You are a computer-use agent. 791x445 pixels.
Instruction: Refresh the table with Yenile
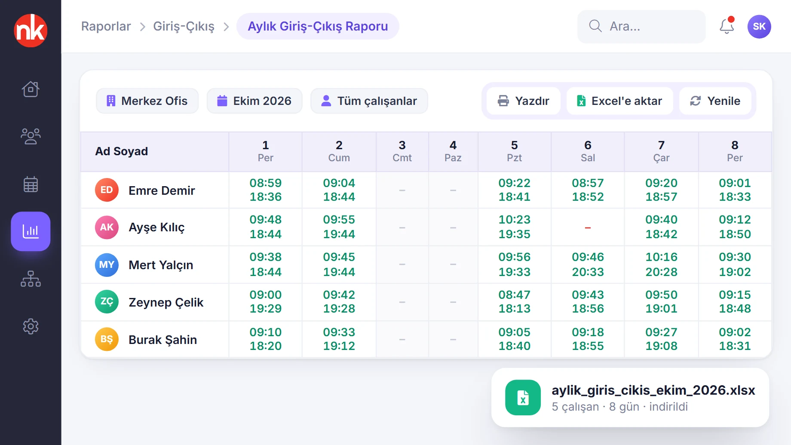click(x=715, y=101)
